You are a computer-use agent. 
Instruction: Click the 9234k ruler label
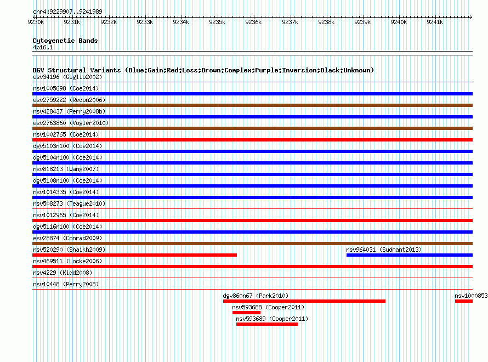click(181, 22)
